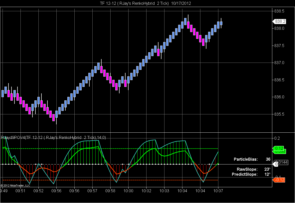Click the 10:02 time axis label
Screen dimensions: 295x203
coord(146,191)
